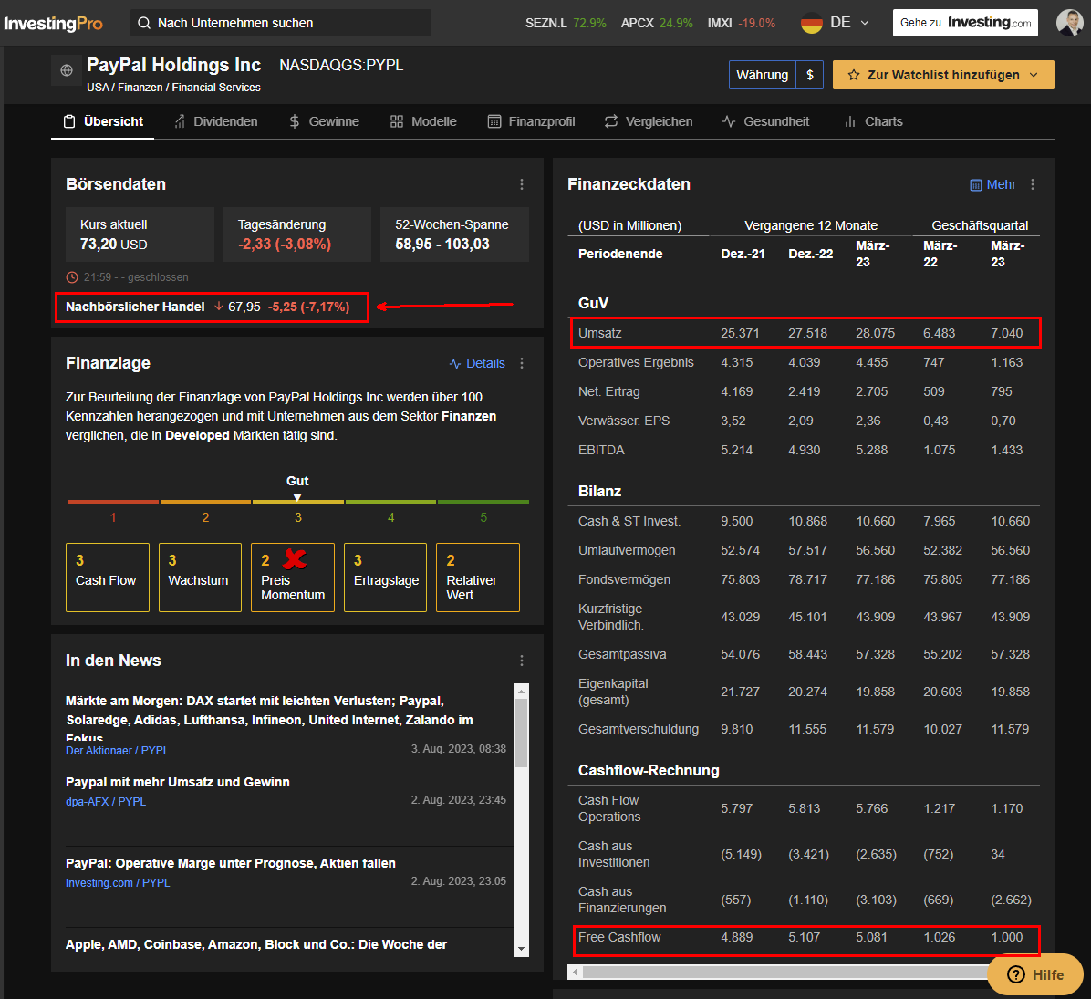Select the Preis Momentum score card

click(x=292, y=578)
